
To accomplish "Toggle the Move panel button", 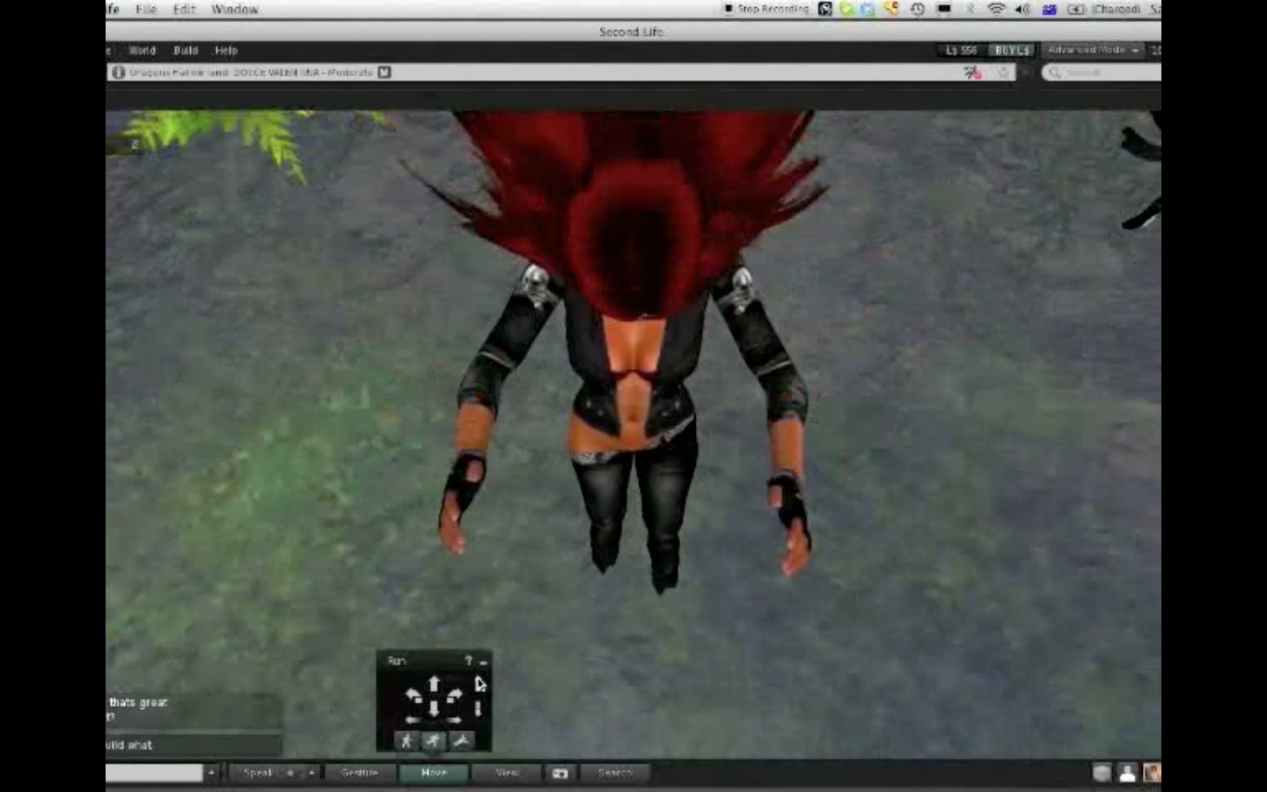I will coord(434,773).
